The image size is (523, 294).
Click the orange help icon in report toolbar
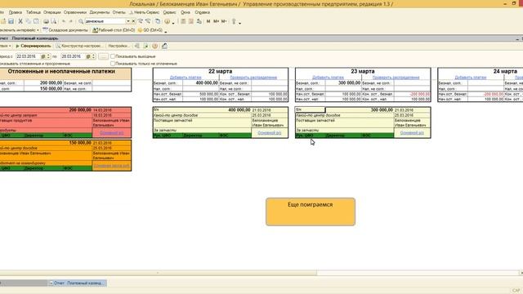(x=154, y=46)
